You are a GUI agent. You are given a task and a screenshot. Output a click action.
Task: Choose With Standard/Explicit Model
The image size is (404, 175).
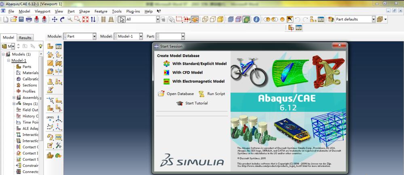(x=199, y=64)
